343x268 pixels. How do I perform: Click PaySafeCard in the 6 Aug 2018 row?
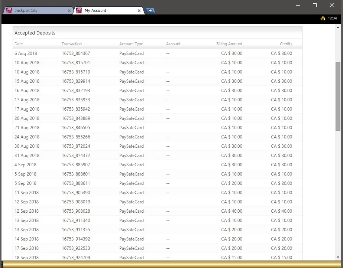(x=131, y=53)
